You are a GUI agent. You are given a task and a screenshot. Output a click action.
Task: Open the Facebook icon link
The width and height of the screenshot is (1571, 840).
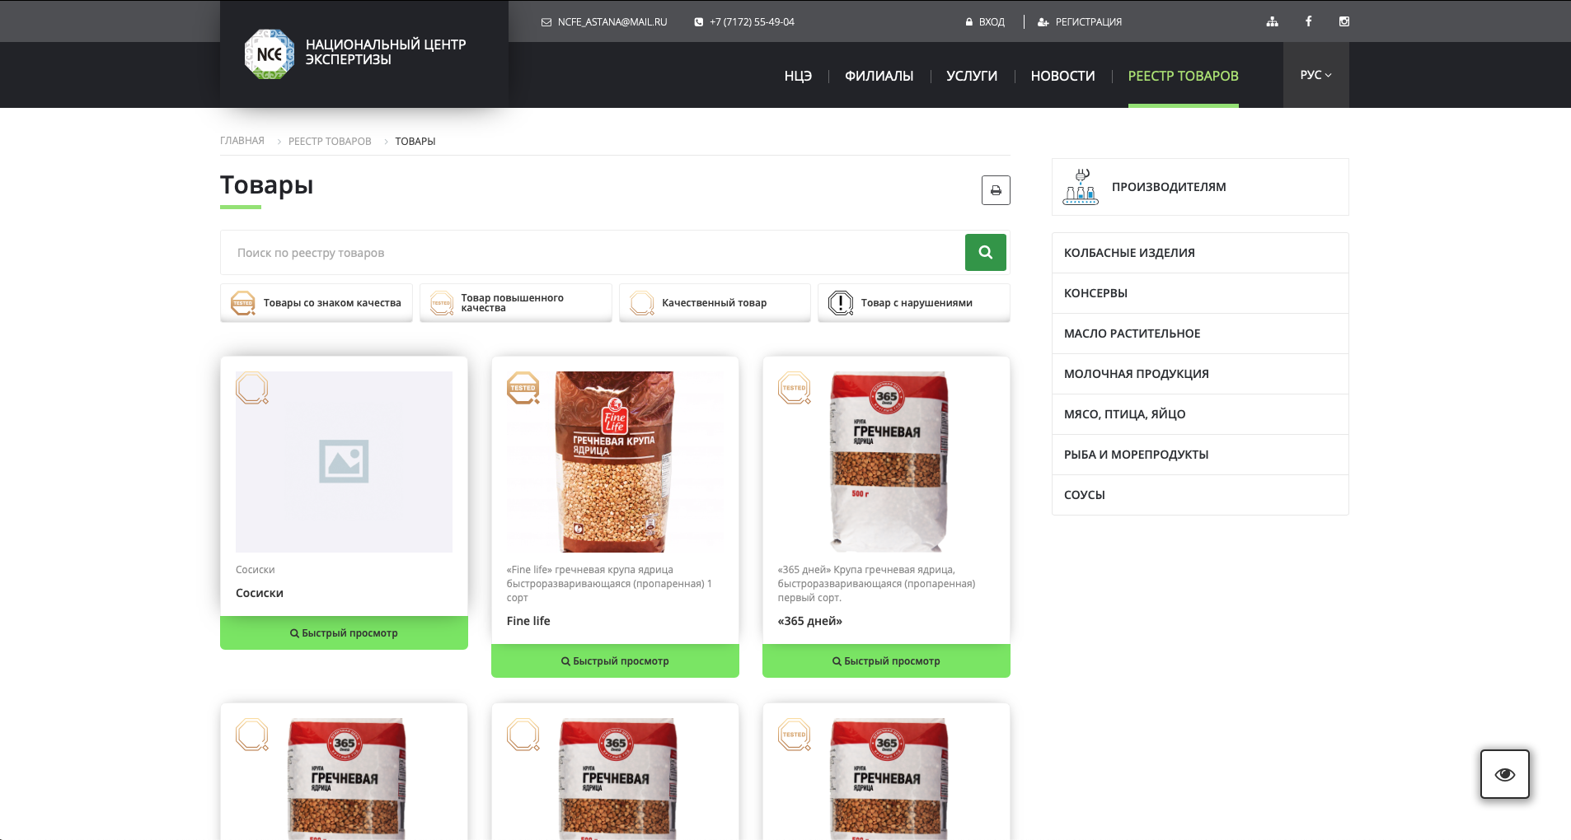(x=1308, y=21)
